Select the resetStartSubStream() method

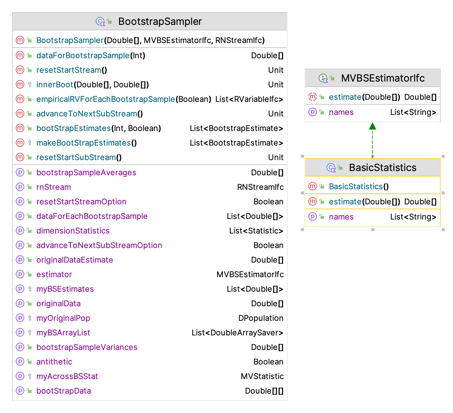79,157
